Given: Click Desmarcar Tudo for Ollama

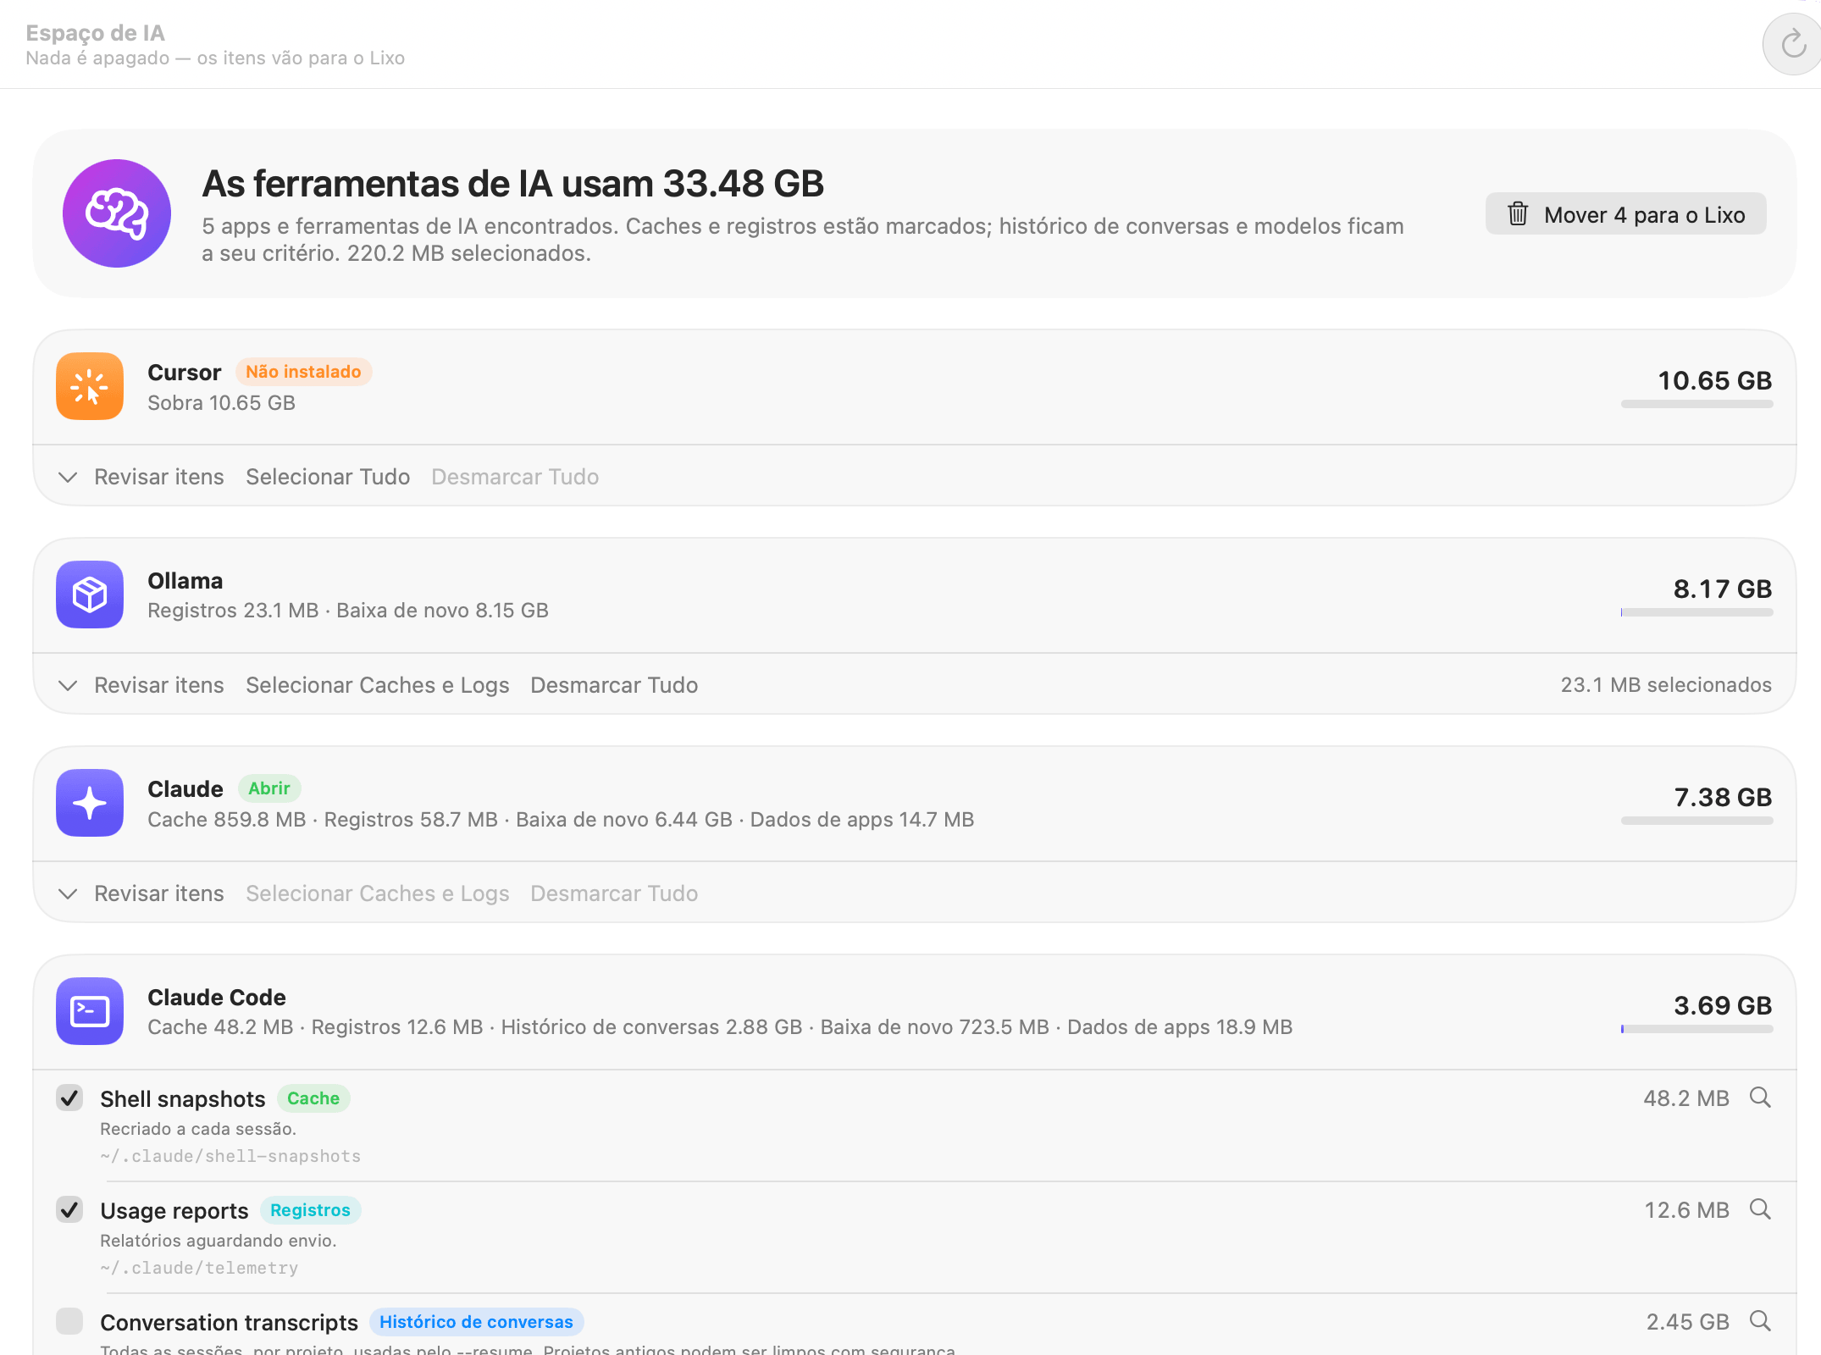Looking at the screenshot, I should coord(614,685).
